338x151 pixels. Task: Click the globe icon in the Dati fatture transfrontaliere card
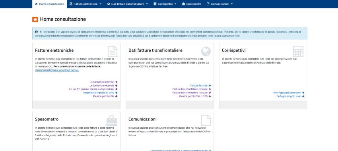pos(206,52)
